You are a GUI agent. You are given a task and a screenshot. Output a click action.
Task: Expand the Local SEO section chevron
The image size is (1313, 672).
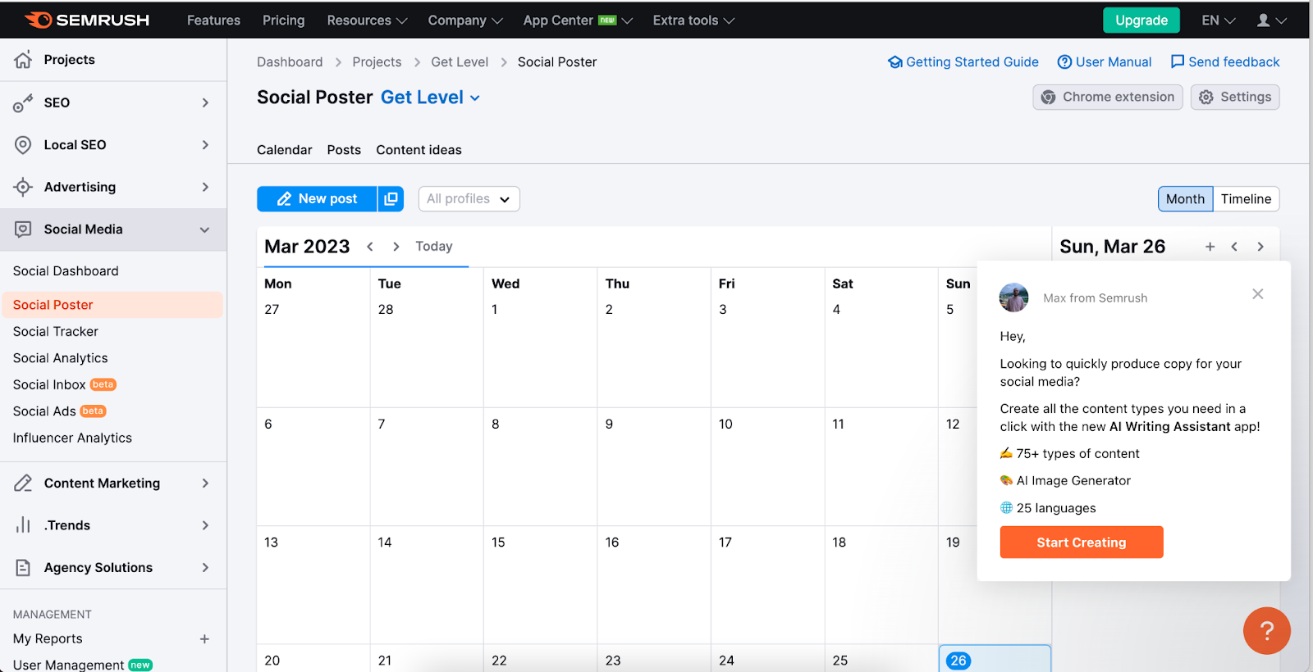click(x=205, y=145)
